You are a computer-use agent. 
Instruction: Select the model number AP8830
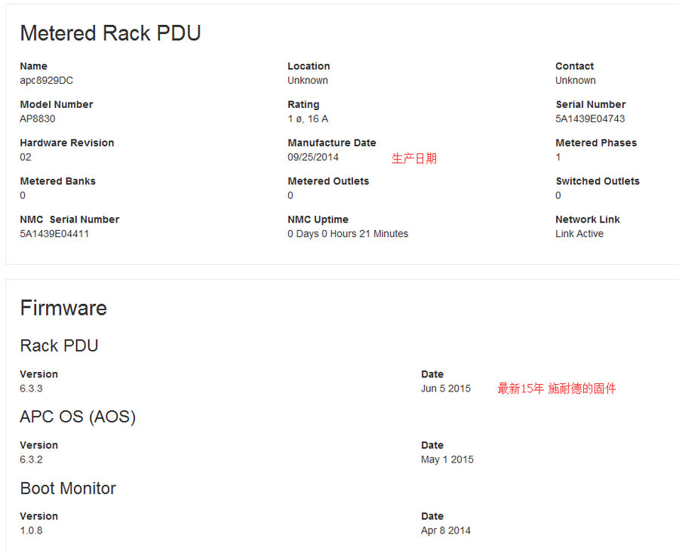(37, 119)
